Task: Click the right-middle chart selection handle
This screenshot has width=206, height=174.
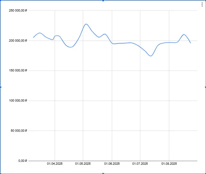Action: [205, 87]
